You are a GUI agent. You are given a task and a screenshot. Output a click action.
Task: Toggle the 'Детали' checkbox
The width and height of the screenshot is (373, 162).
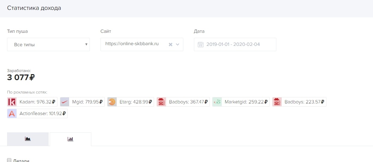point(9,160)
